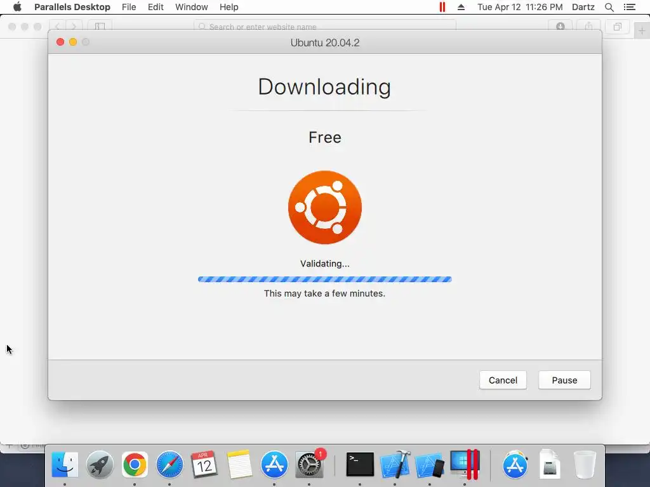Open Notification Center list icon

tap(629, 7)
